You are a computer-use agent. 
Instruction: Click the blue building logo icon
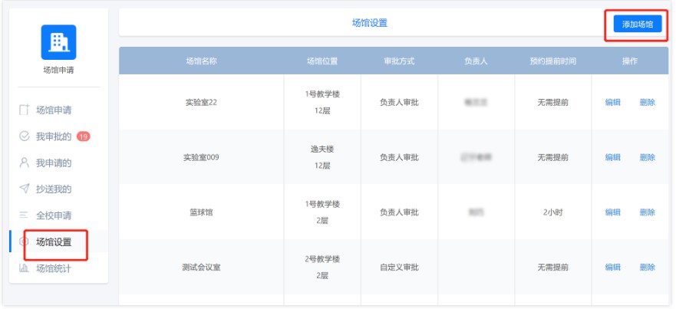pyautogui.click(x=58, y=42)
